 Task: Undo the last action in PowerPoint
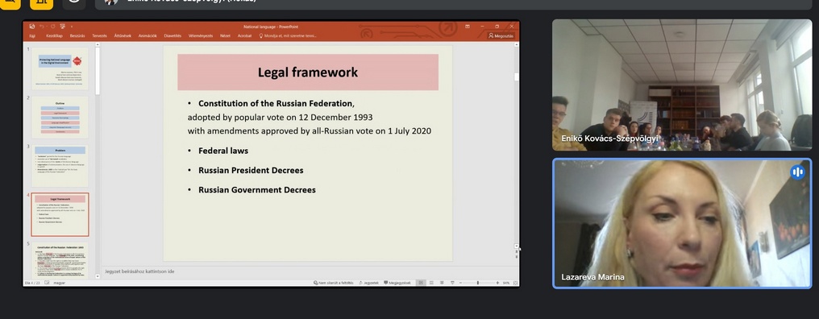click(x=41, y=27)
